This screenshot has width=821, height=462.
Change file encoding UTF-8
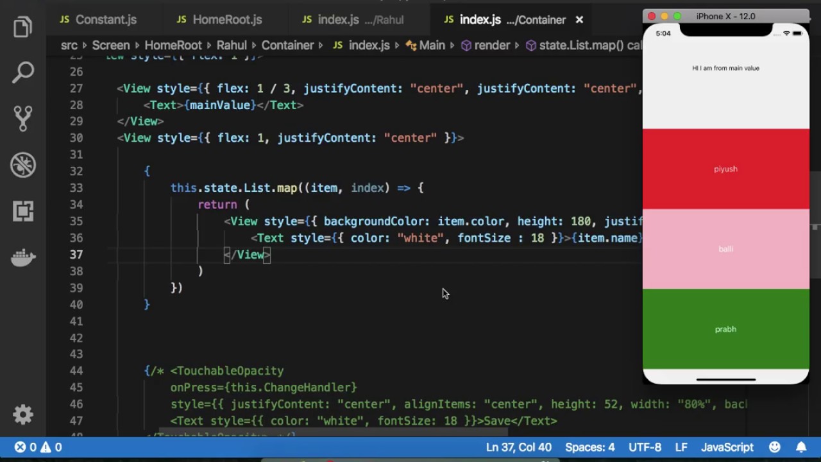(x=645, y=447)
